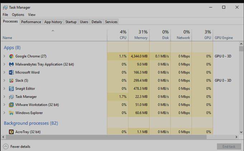Select the Apps (8) group heading
The width and height of the screenshot is (244, 151).
(12, 47)
